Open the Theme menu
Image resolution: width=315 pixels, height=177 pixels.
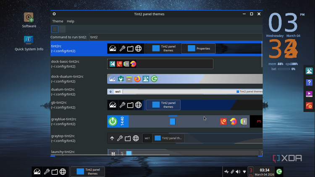(58, 21)
